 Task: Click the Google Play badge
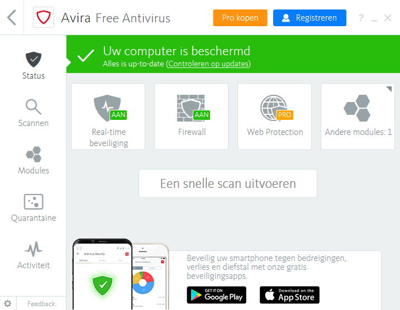coord(216,295)
